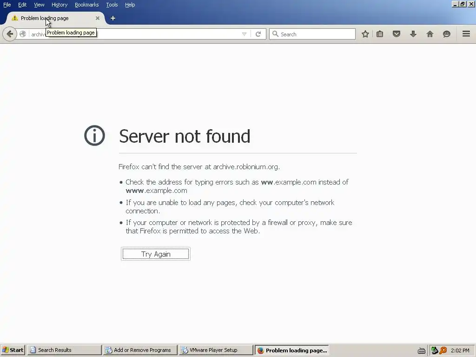The width and height of the screenshot is (476, 357).
Task: Open a new tab with plus button
Action: (112, 18)
